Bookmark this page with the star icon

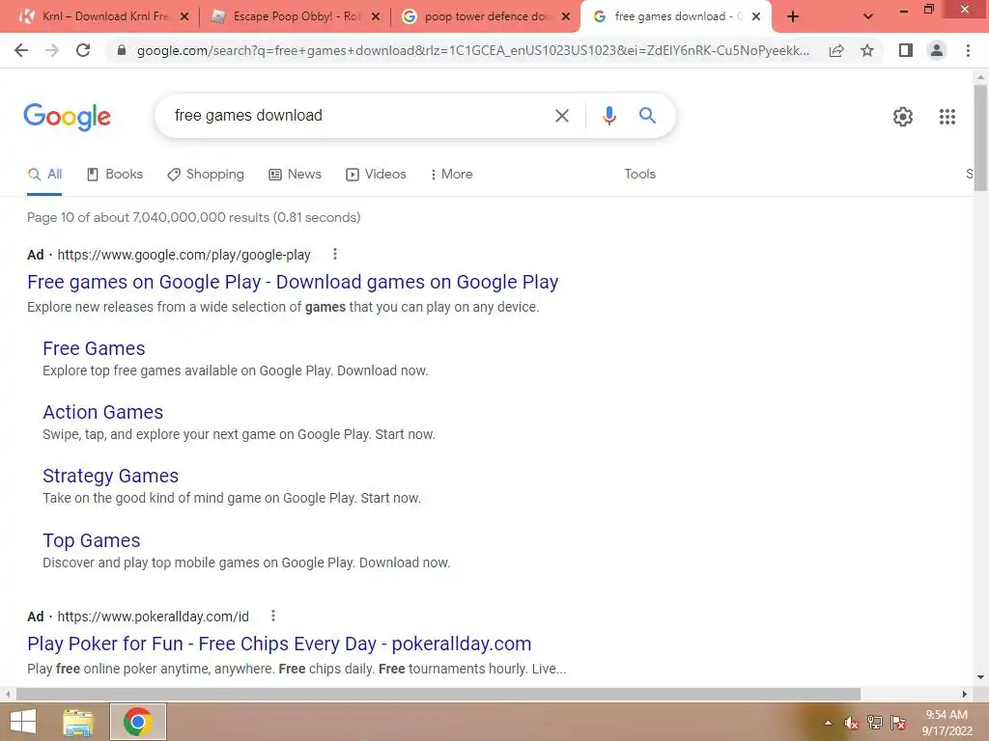coord(867,50)
